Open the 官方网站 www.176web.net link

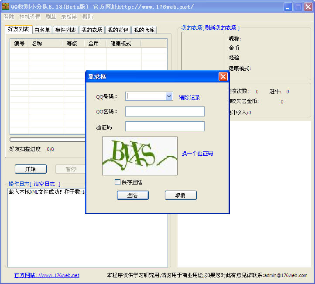(47, 275)
